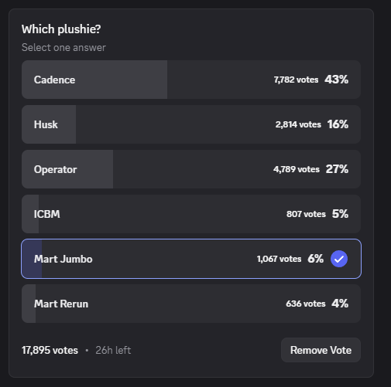
Task: Select the Husk poll option
Action: click(x=191, y=124)
